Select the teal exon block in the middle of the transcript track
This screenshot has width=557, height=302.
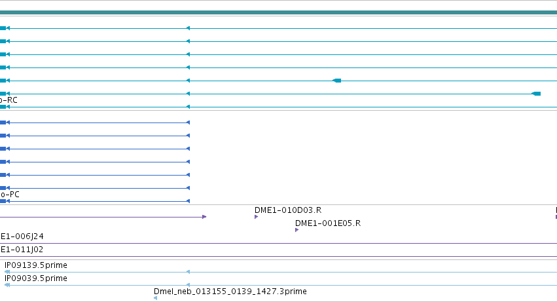coord(337,81)
